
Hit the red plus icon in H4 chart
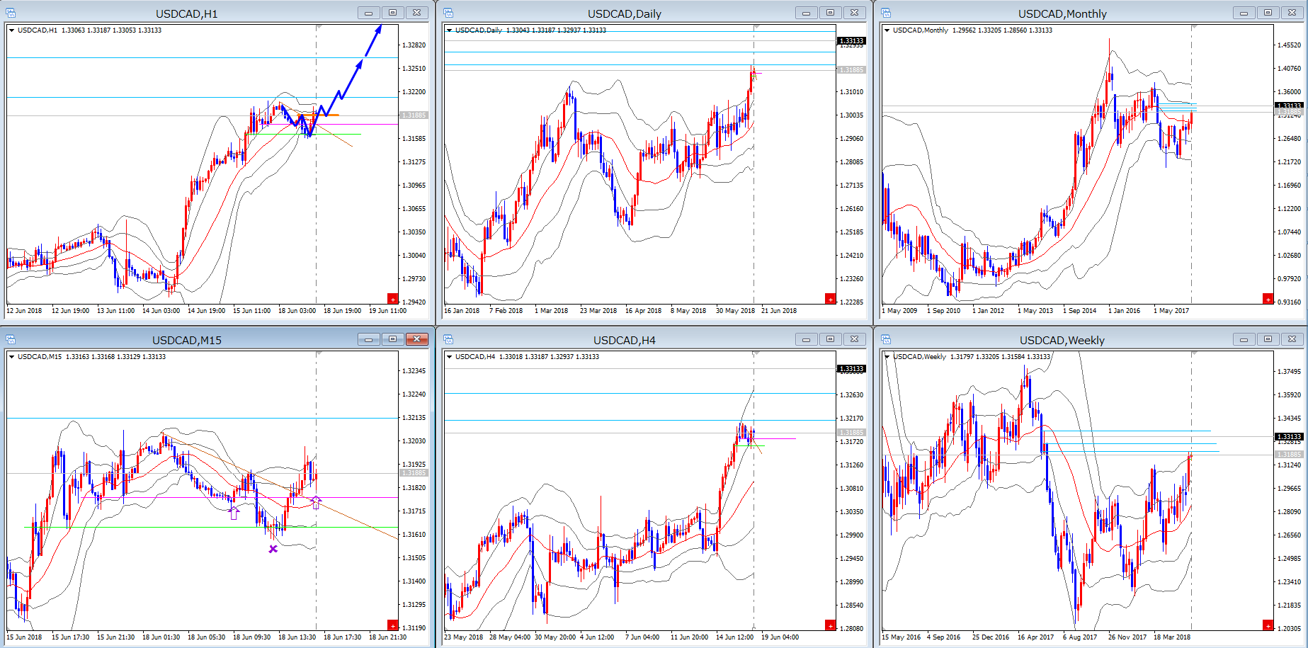tap(830, 625)
